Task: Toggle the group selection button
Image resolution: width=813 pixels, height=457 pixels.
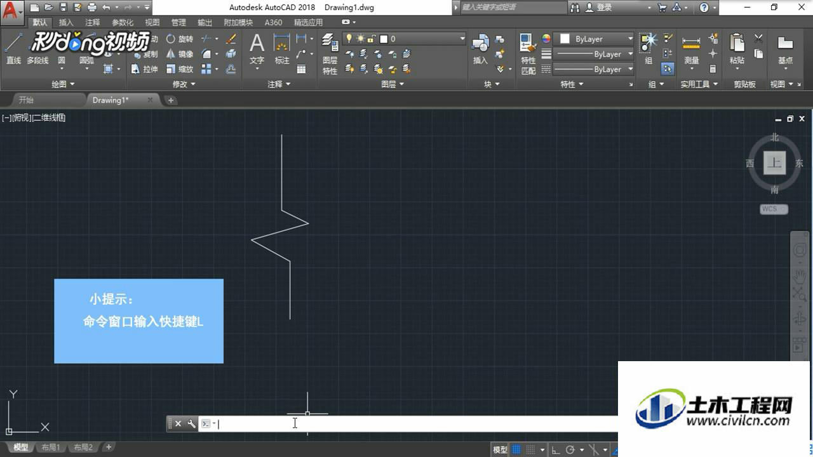Action: point(668,69)
